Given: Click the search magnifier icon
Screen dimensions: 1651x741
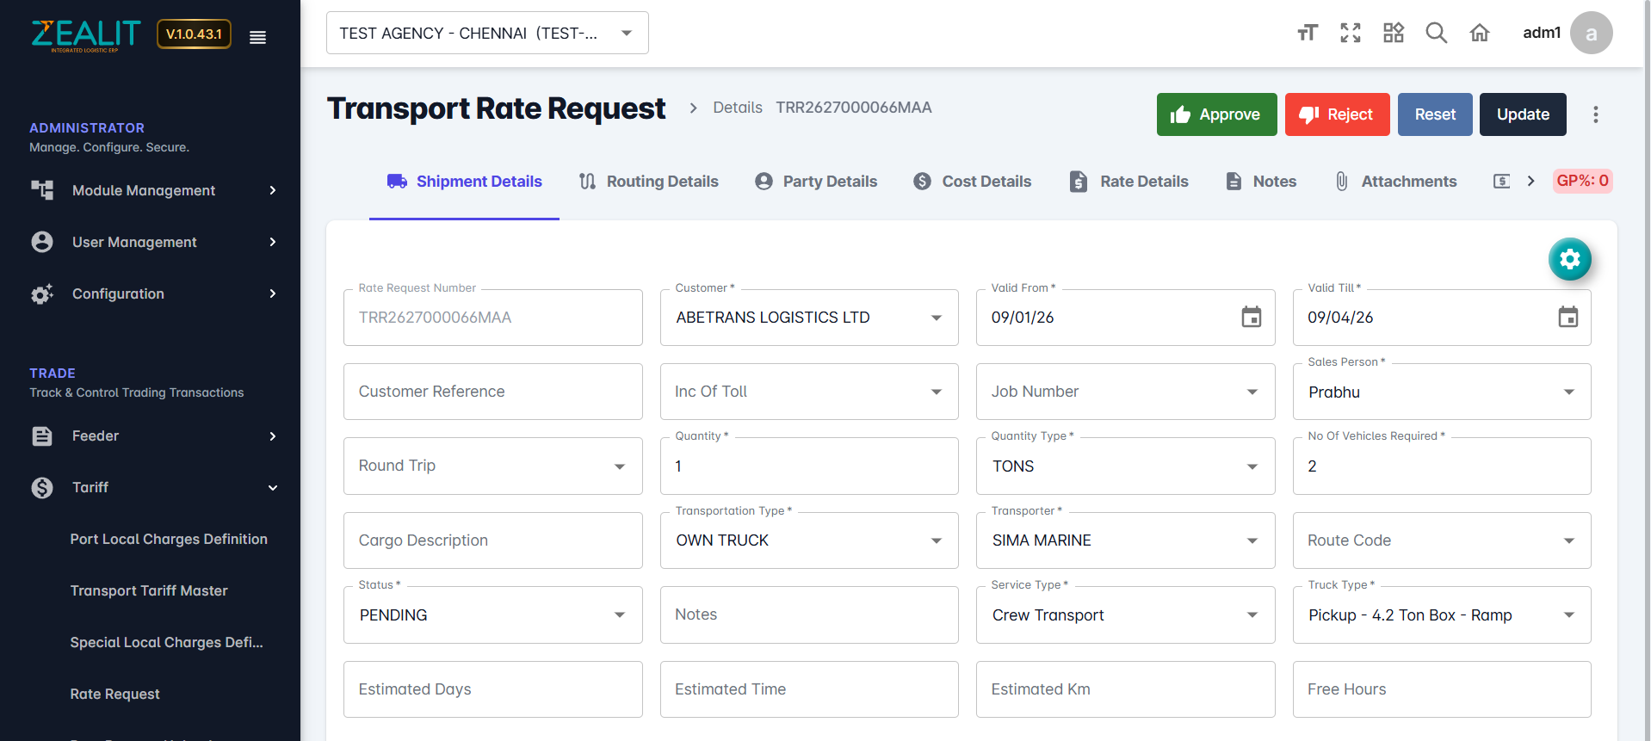Looking at the screenshot, I should [1436, 33].
